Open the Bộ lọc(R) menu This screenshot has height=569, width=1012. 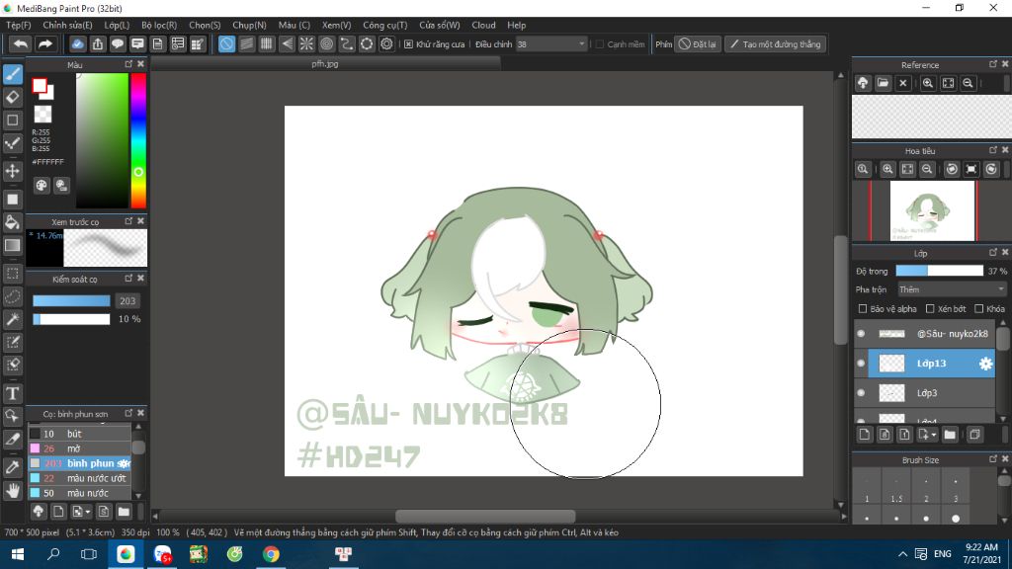coord(159,25)
